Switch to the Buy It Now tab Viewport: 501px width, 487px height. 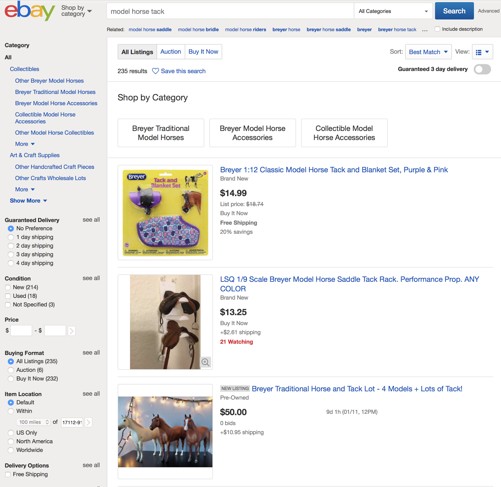(203, 52)
